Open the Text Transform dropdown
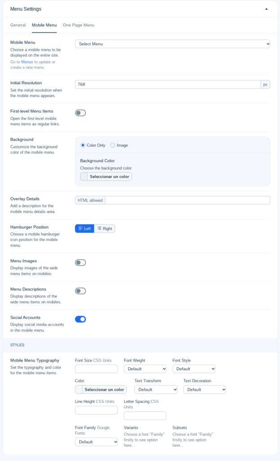Image resolution: width=280 pixels, height=461 pixels. click(x=156, y=389)
